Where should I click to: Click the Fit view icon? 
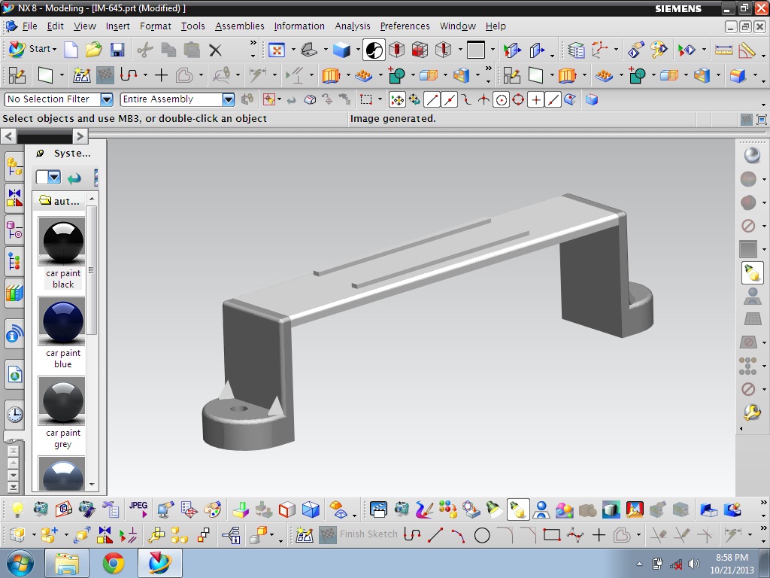[277, 50]
